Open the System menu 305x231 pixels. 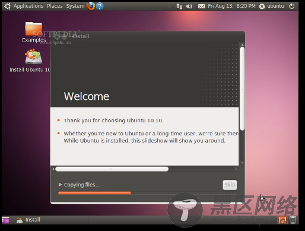[x=75, y=6]
